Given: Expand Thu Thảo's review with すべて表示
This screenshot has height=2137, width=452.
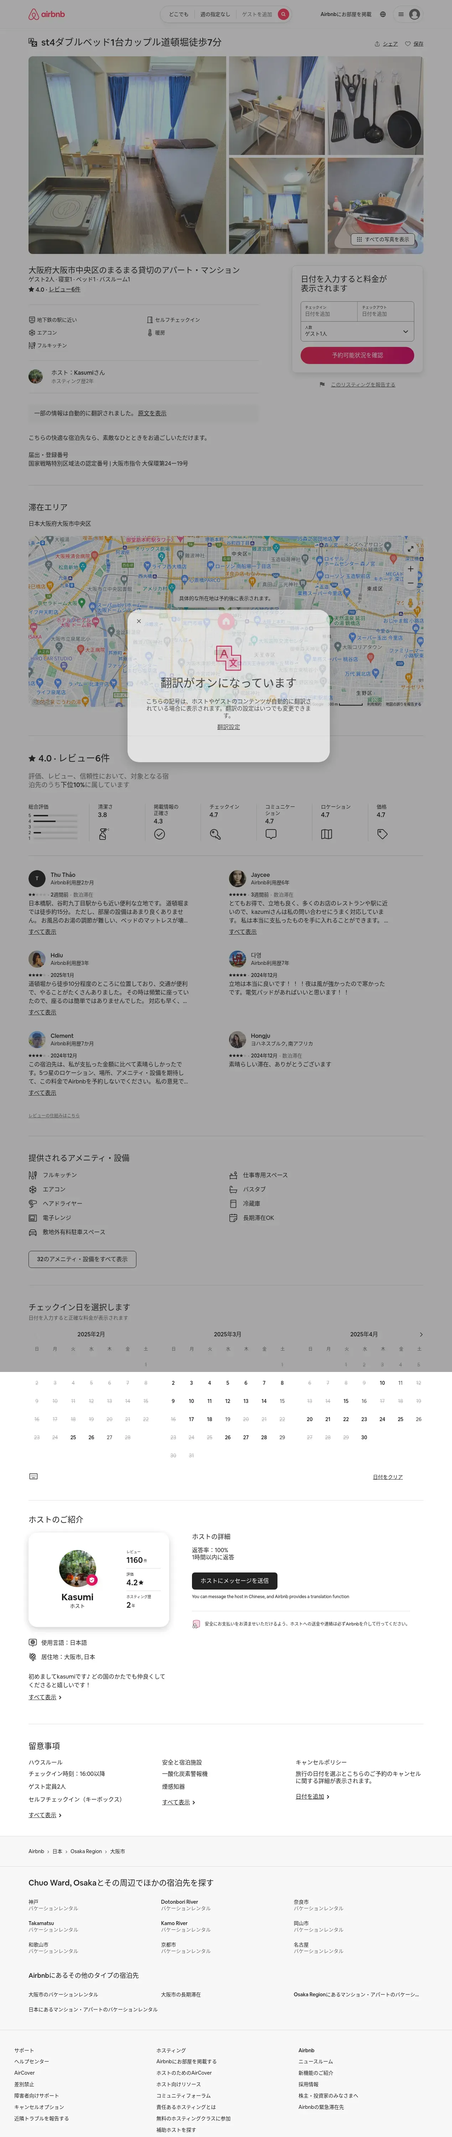Looking at the screenshot, I should point(42,932).
